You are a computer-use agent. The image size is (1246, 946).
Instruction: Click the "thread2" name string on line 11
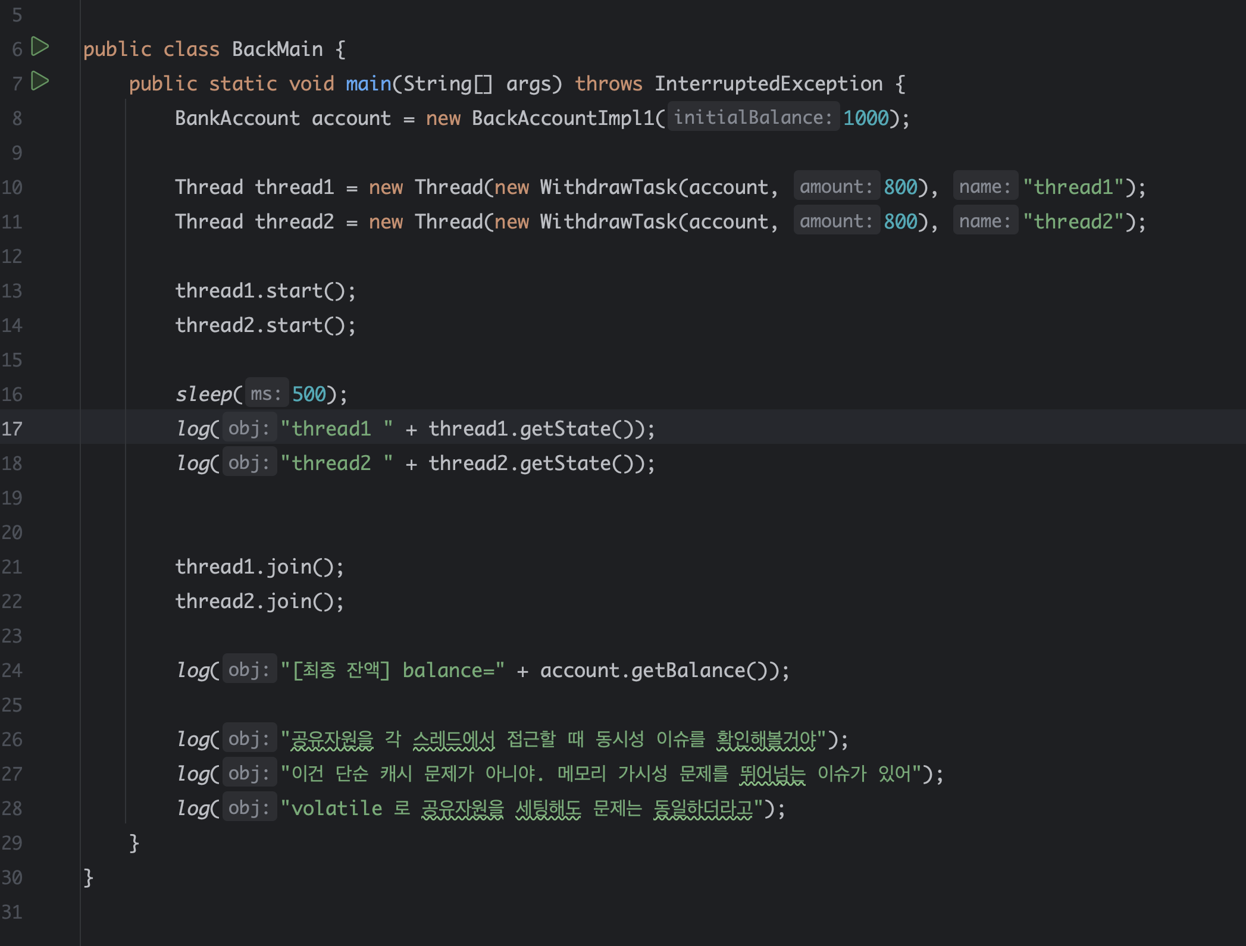(x=1073, y=221)
